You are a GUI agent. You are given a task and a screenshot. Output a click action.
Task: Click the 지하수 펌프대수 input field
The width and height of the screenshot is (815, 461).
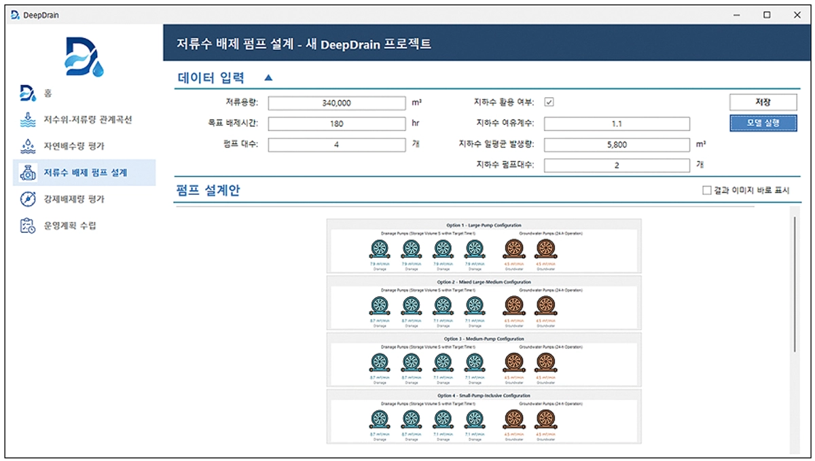[617, 165]
